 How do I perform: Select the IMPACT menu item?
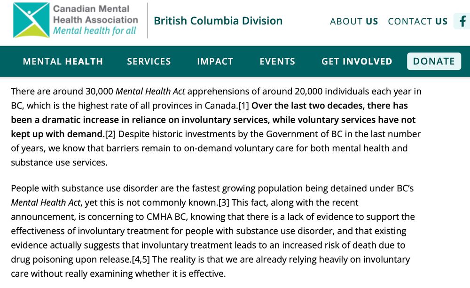click(215, 61)
